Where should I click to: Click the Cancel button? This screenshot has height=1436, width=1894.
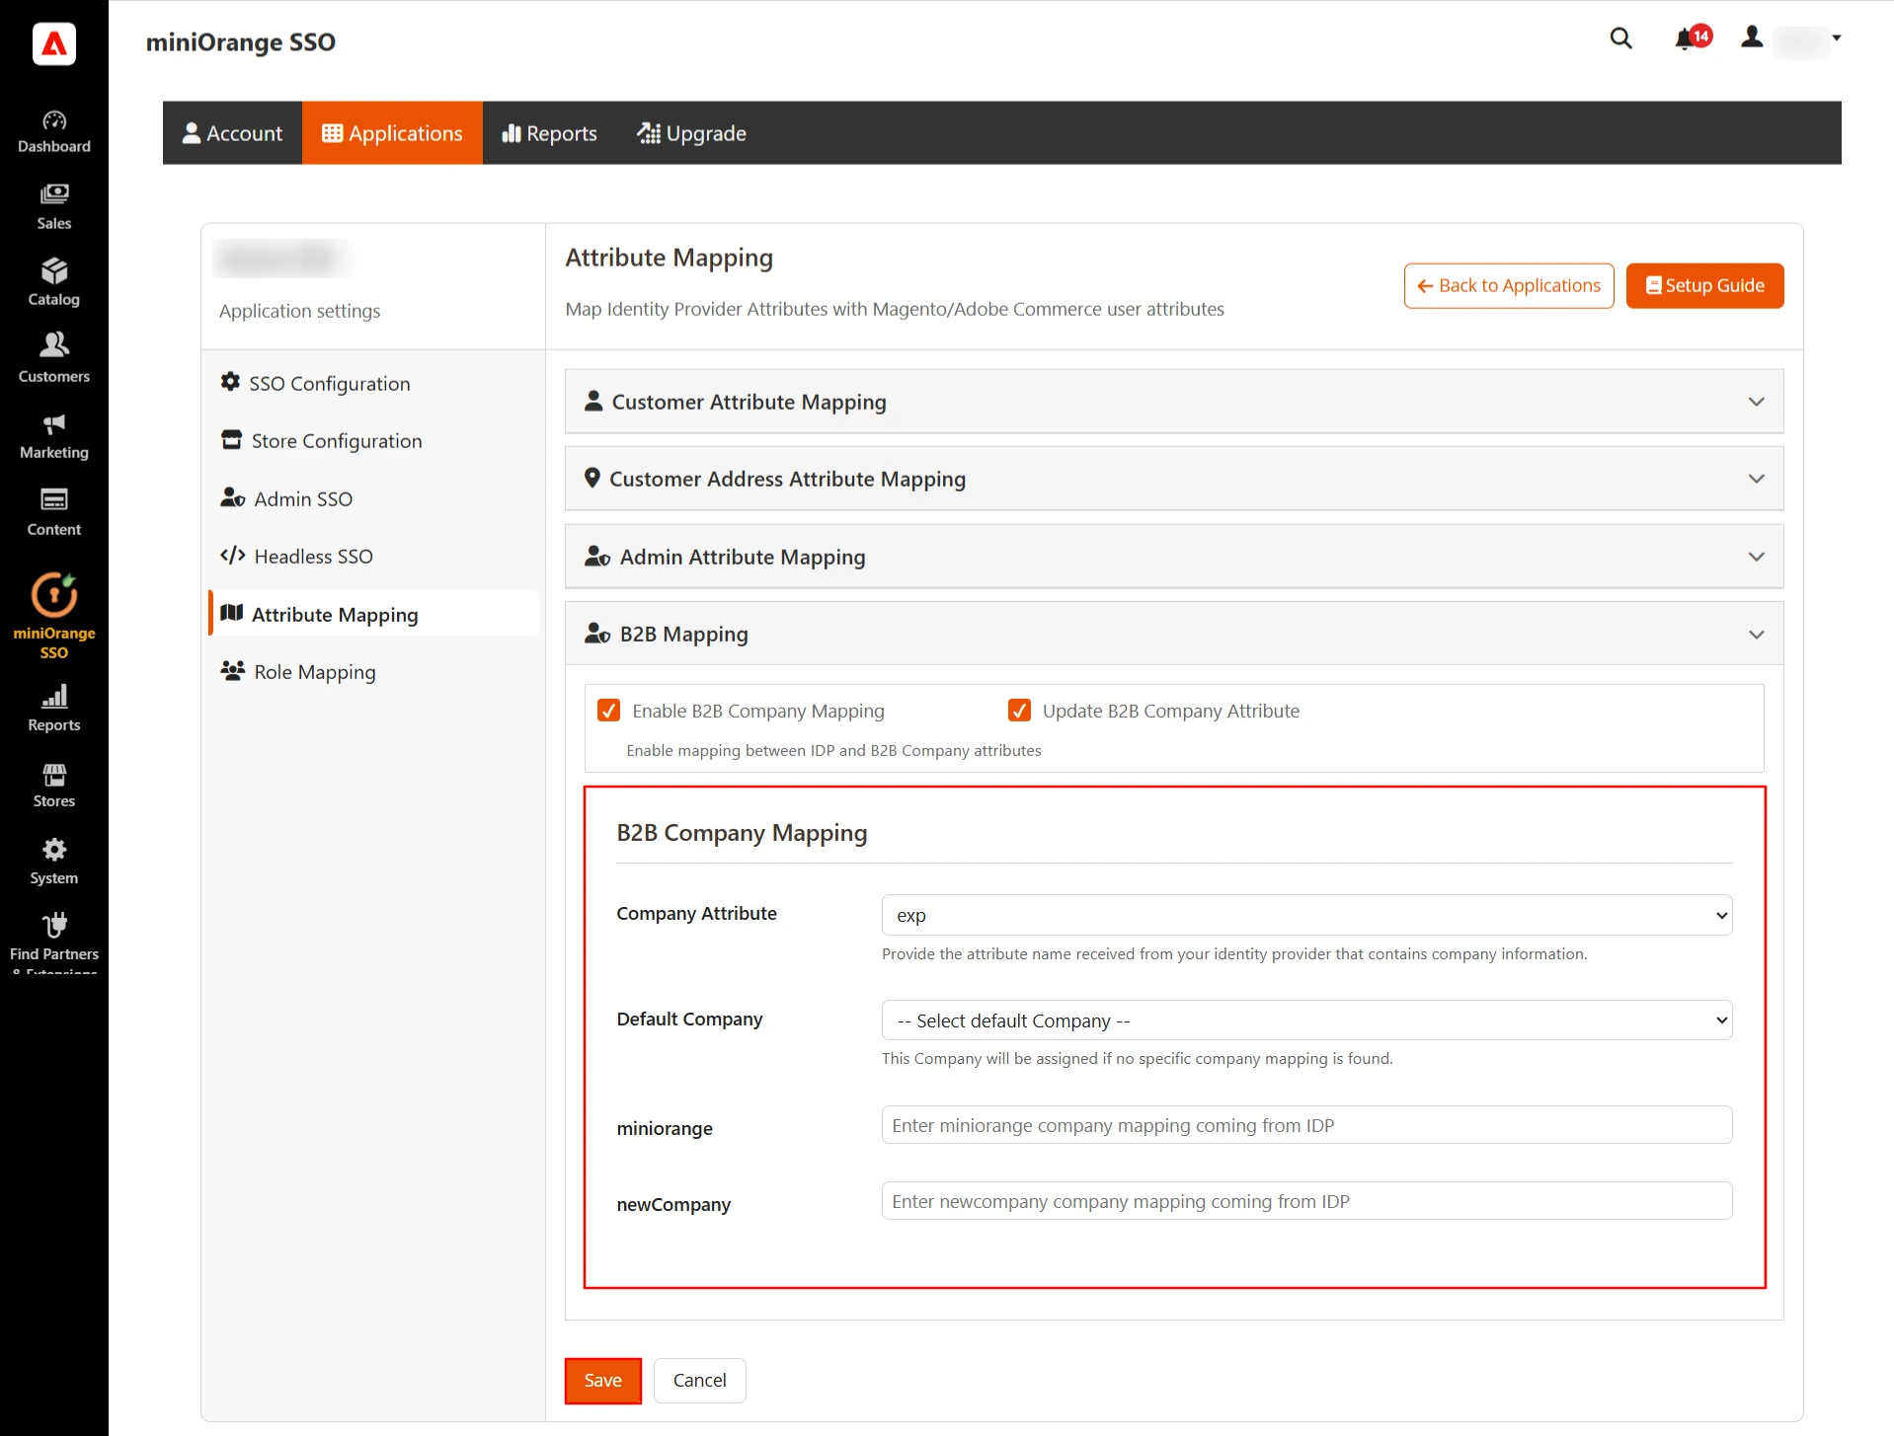point(699,1381)
